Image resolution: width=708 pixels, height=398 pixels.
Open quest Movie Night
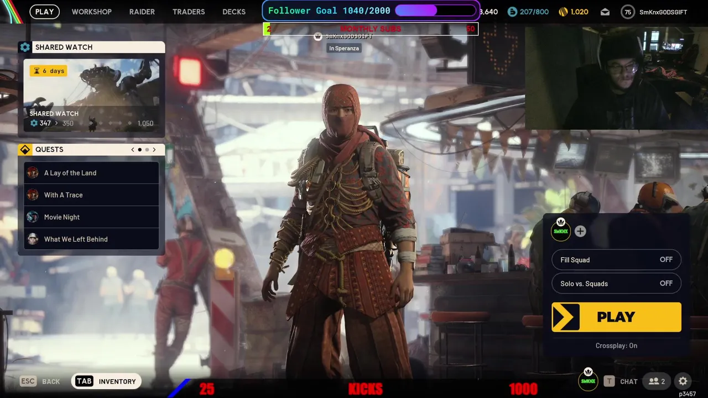click(x=91, y=217)
